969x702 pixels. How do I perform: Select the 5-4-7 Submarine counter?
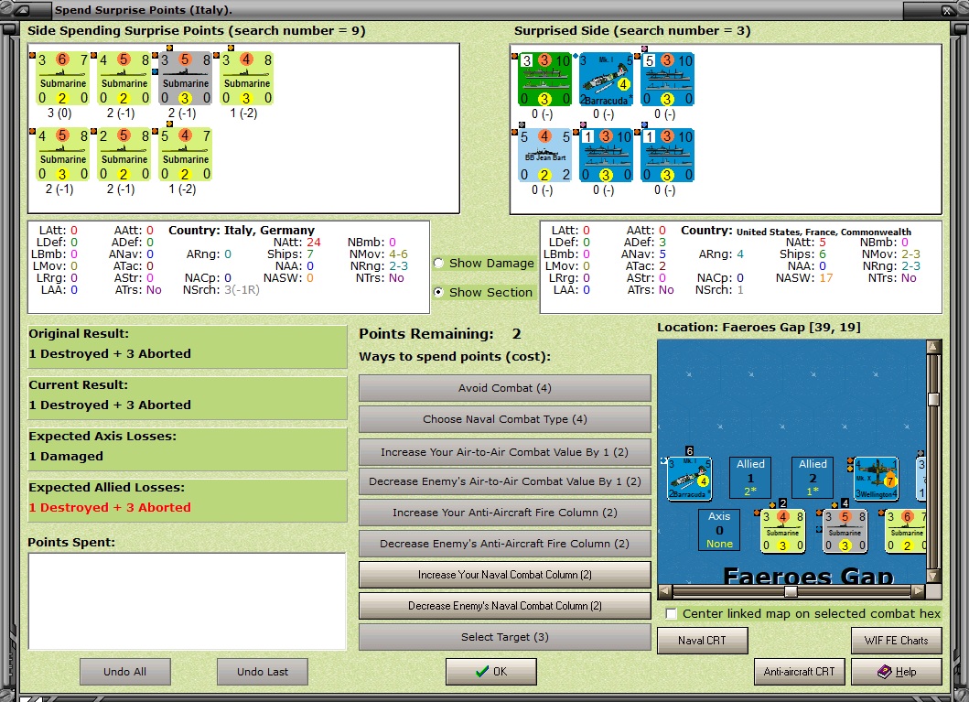tap(186, 155)
